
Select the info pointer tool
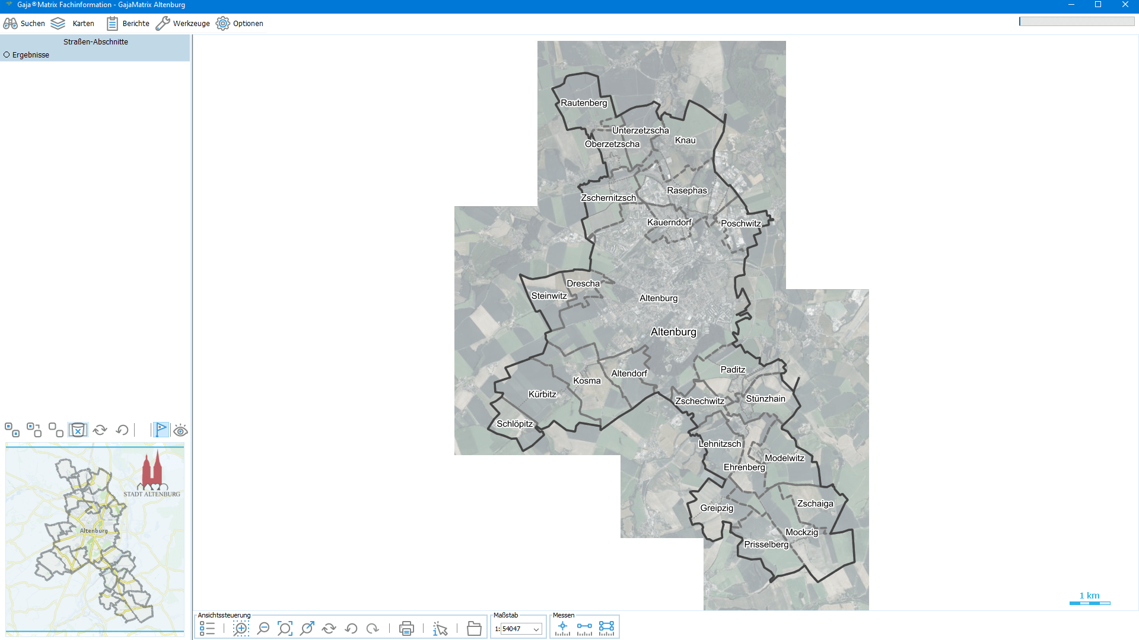pyautogui.click(x=440, y=629)
